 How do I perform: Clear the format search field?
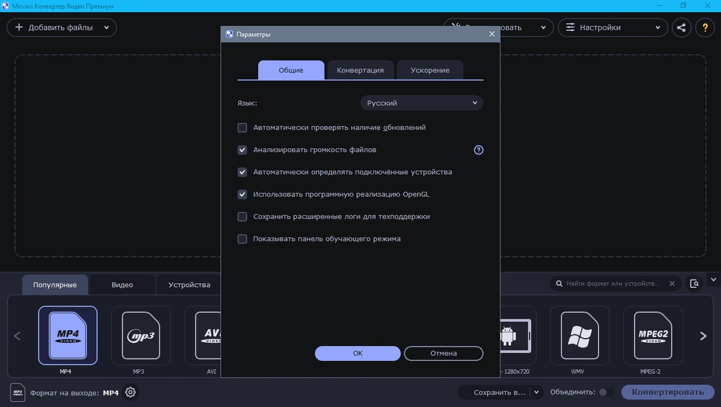(672, 283)
